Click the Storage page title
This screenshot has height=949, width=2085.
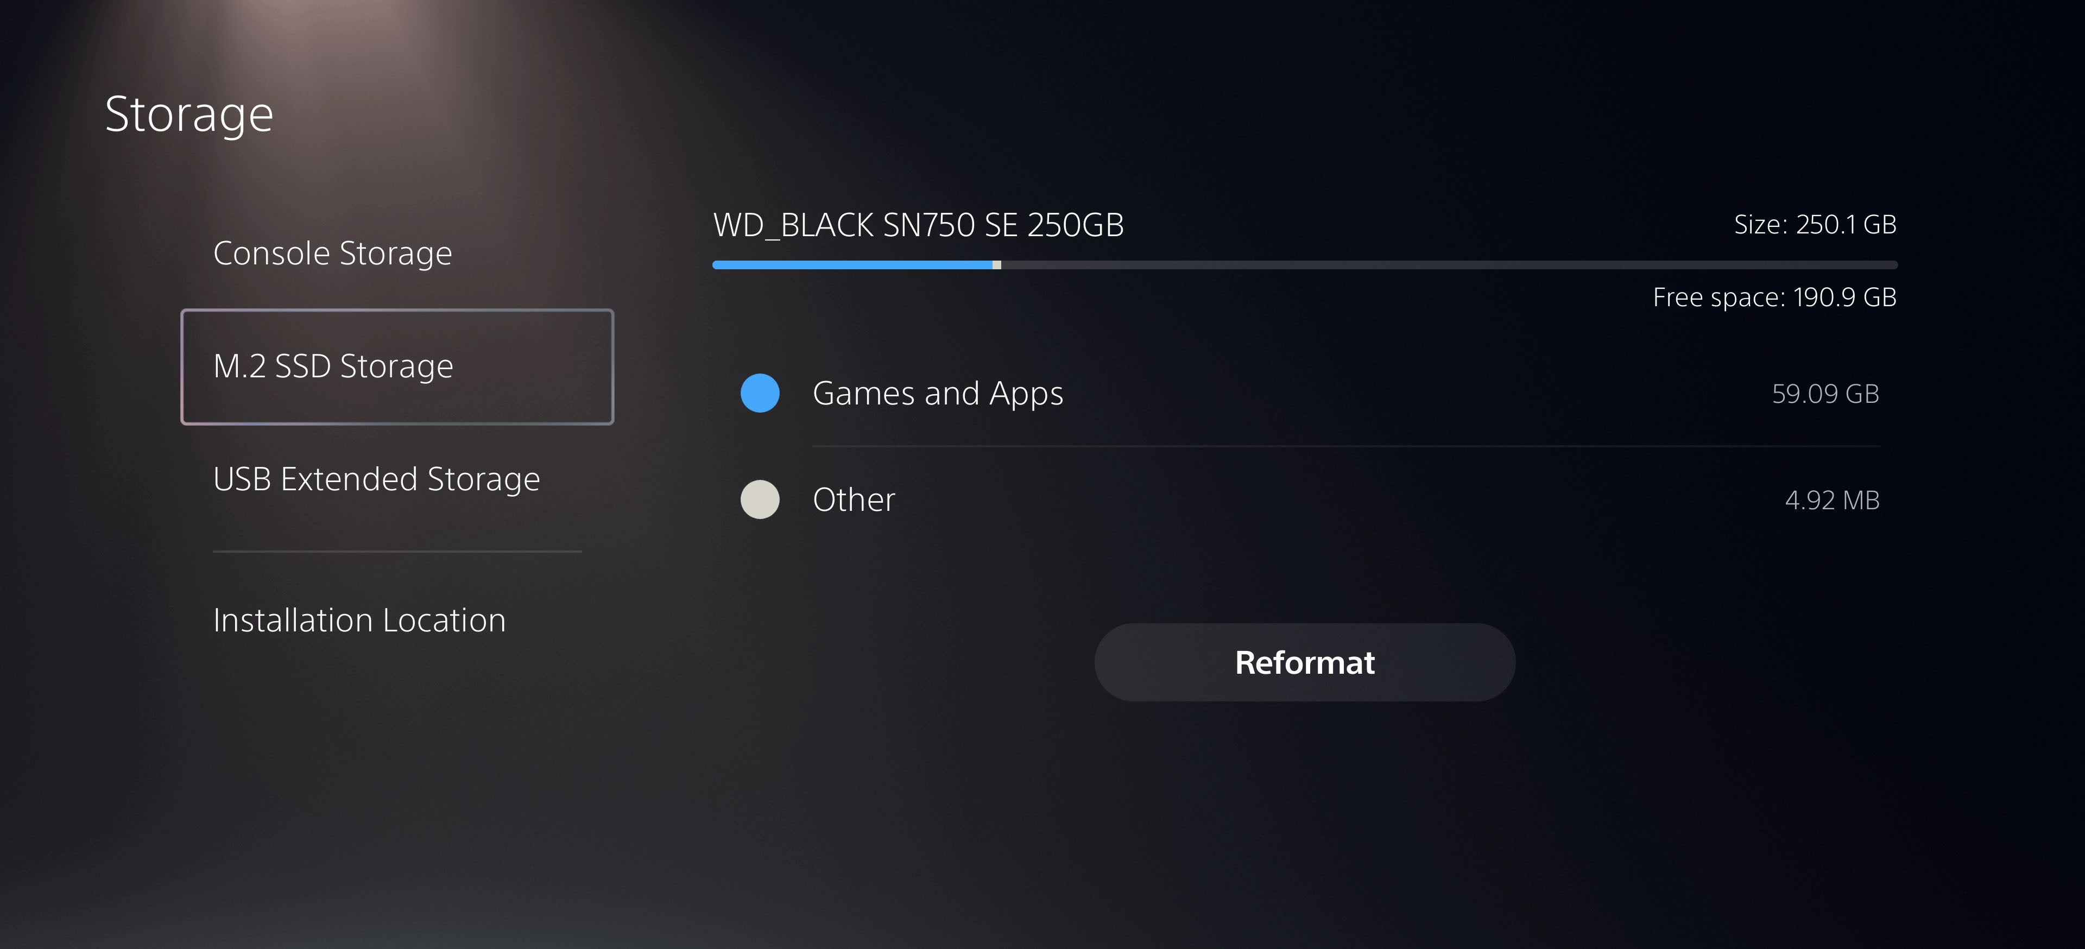click(189, 114)
